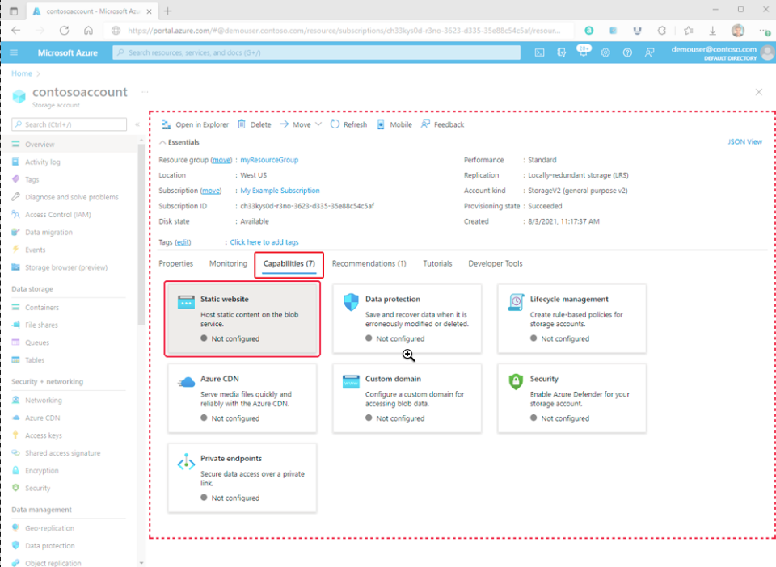Click the left menu scrollbar down arrow
Viewport: 776px width, 567px height.
(141, 563)
